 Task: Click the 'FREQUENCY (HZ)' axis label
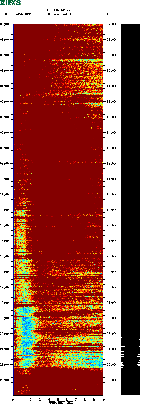click(x=61, y=402)
